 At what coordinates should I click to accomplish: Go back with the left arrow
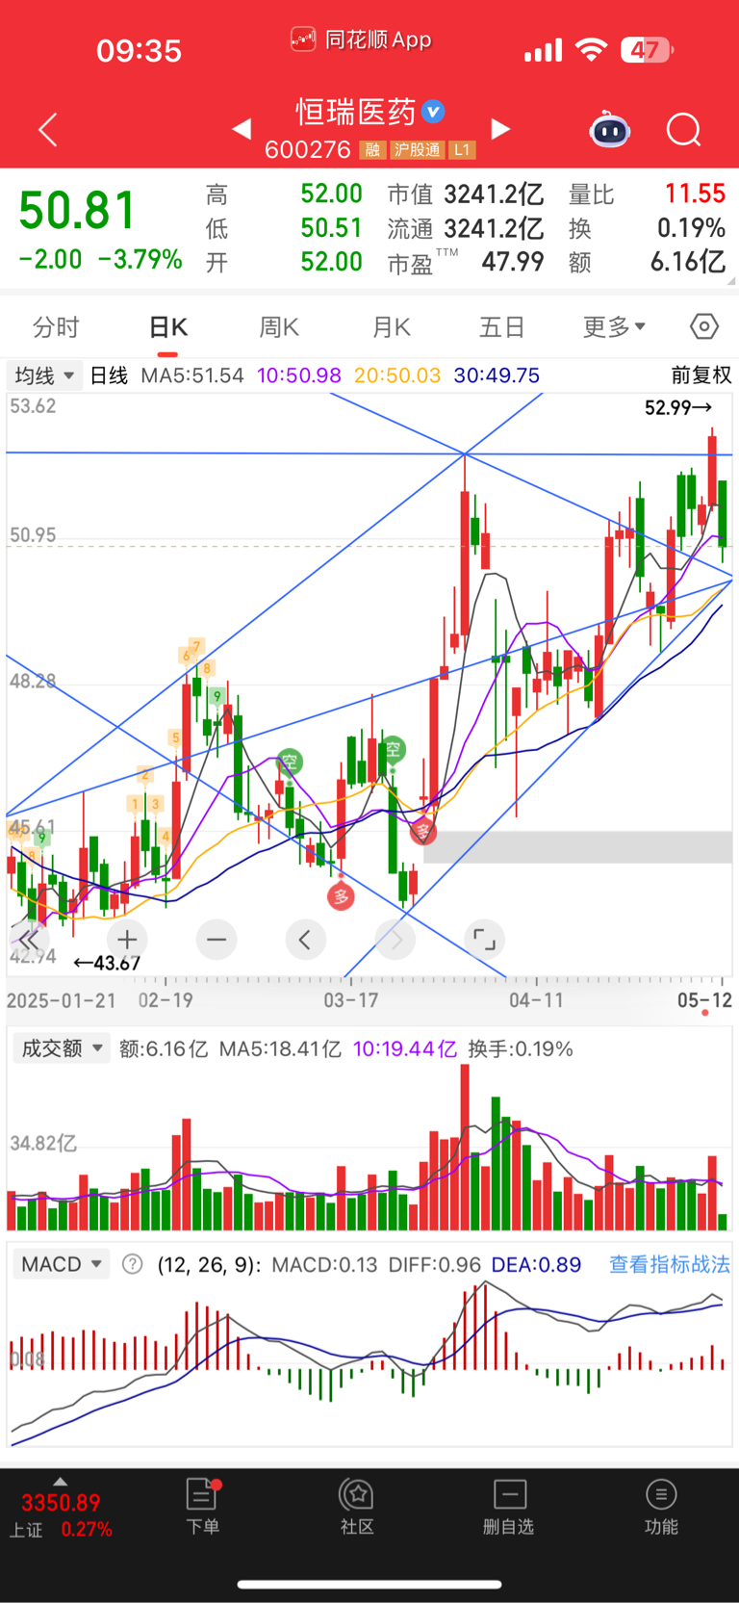48,130
